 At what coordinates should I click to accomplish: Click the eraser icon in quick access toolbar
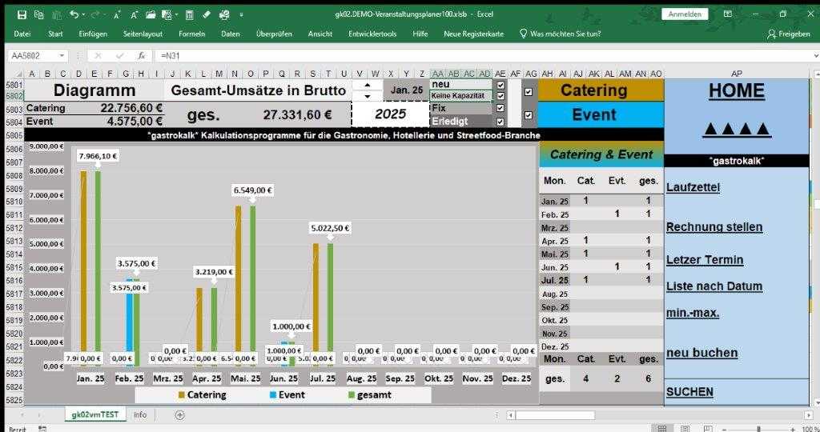click(207, 14)
